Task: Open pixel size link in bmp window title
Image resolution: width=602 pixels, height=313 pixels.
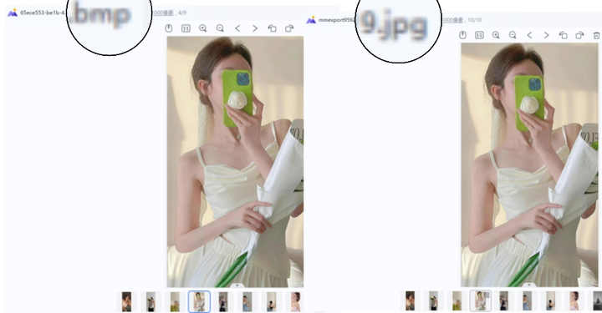Action: [163, 13]
